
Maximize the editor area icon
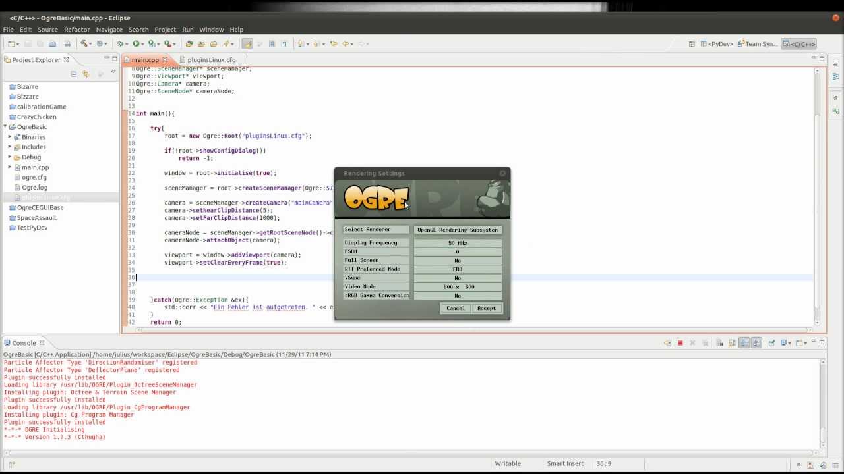tap(822, 59)
